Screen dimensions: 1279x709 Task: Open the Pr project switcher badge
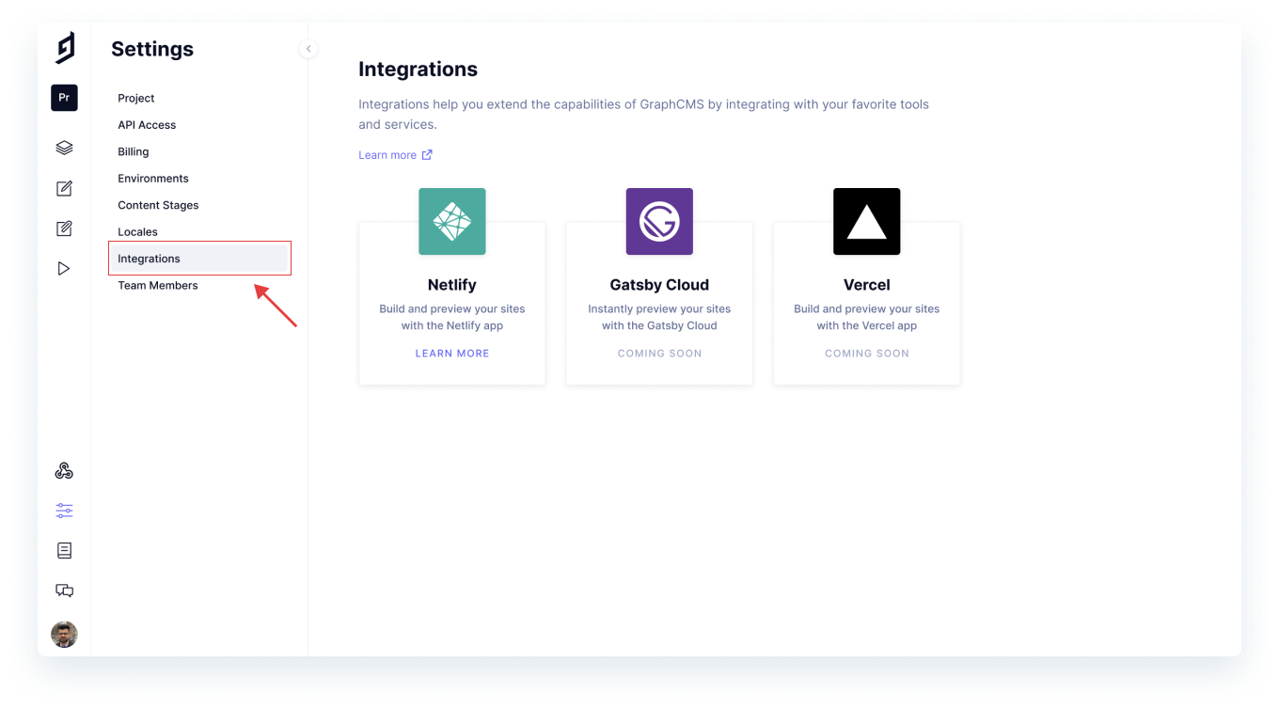[x=64, y=98]
